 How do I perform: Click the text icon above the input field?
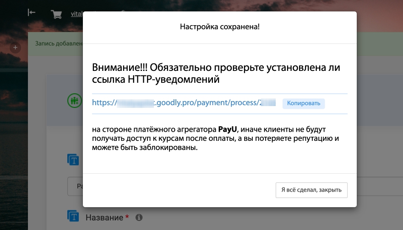coord(73,160)
